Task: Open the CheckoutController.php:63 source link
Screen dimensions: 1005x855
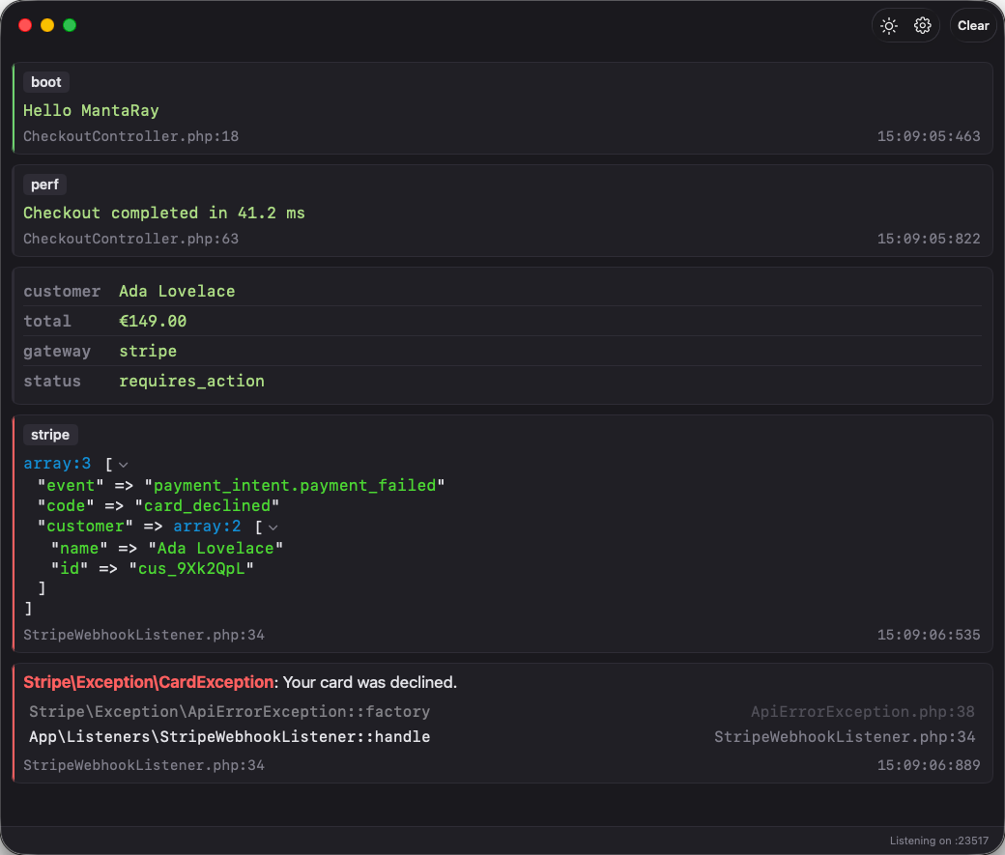Action: coord(130,239)
